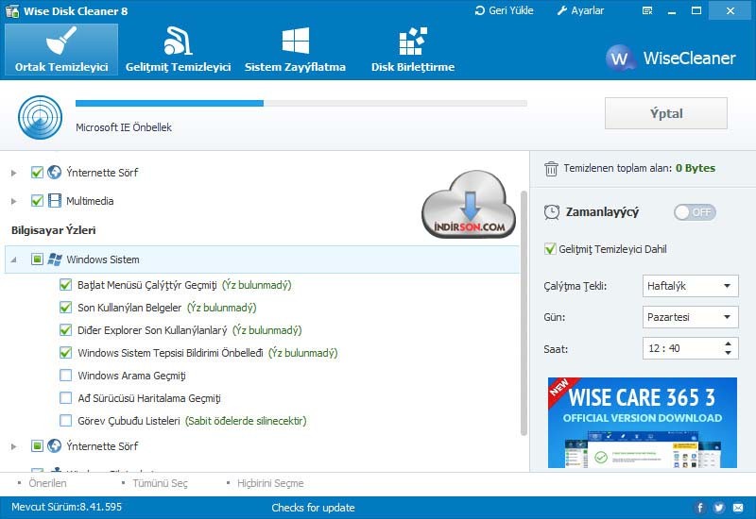Click the Hiçbirini Seçme link
The width and height of the screenshot is (756, 519).
pyautogui.click(x=270, y=483)
